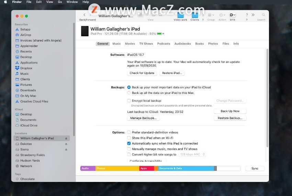
Task: Click the Photos segment of storage bar
Action: click(117, 169)
